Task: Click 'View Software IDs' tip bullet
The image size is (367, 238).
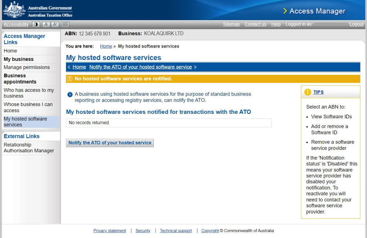Action: (x=331, y=116)
